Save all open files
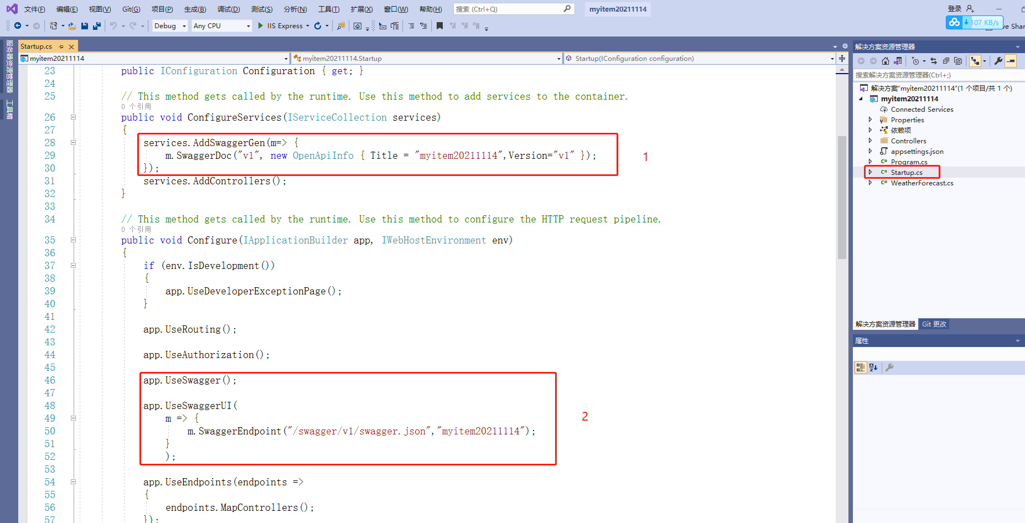 tap(96, 25)
